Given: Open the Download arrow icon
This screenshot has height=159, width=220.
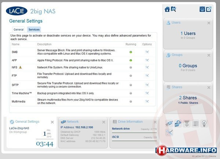Looking at the screenshot, I should tap(187, 124).
